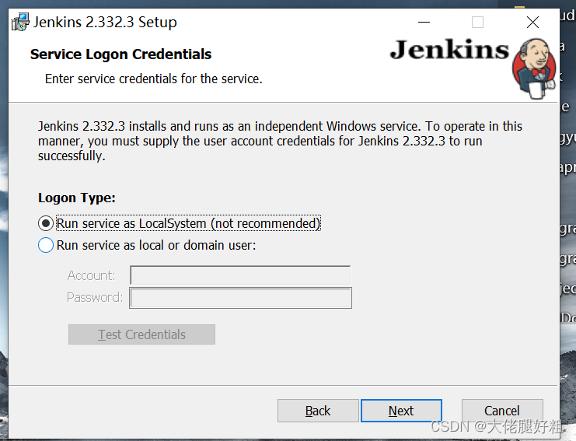
Task: Click the Service Logon Credentials heading
Action: pyautogui.click(x=120, y=54)
